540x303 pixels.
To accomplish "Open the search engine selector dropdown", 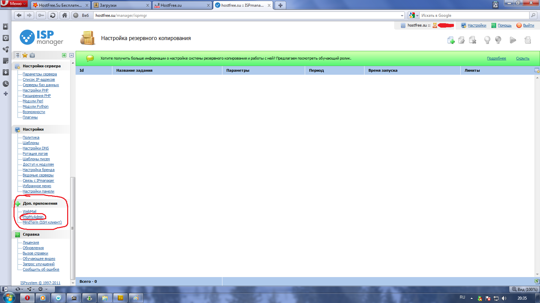I will [414, 15].
